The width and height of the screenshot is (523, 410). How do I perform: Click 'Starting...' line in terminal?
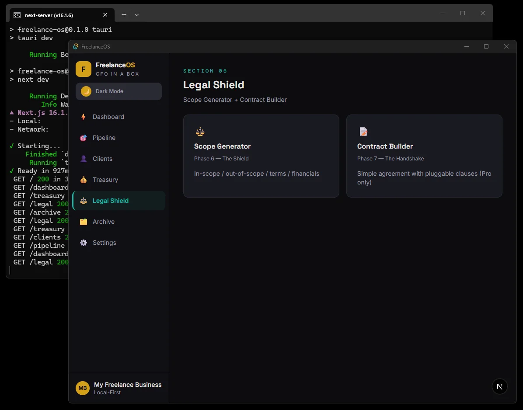point(35,146)
